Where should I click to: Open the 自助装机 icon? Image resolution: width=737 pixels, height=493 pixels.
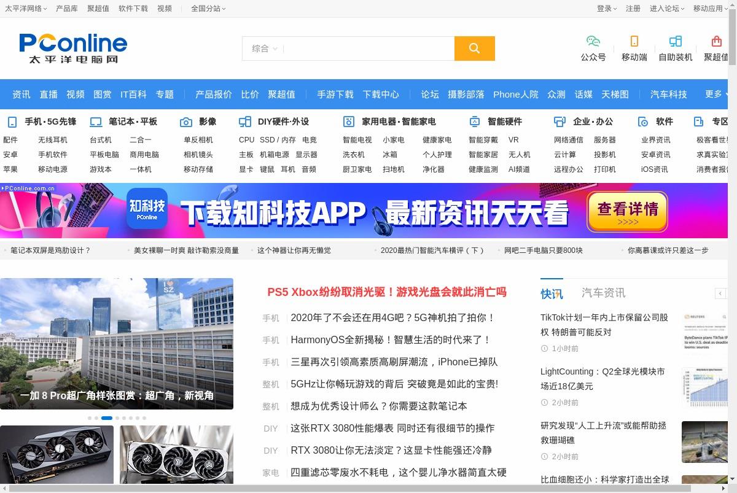(x=676, y=41)
